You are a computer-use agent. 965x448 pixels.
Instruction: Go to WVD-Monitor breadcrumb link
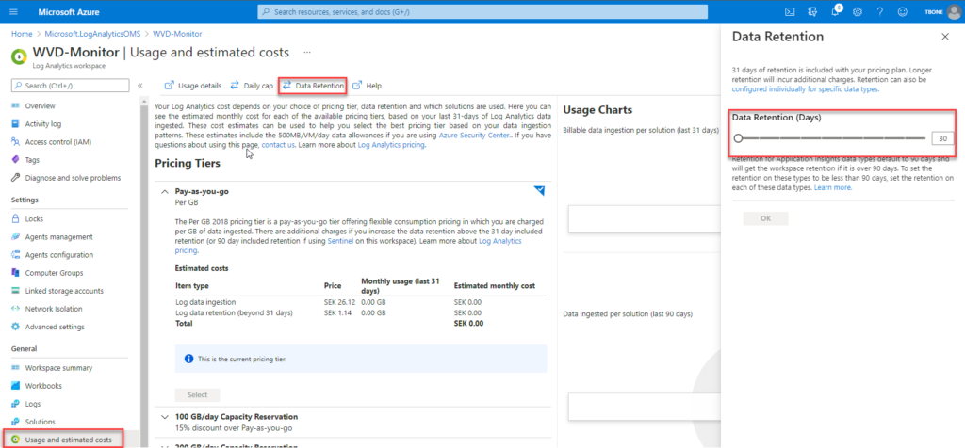pyautogui.click(x=177, y=34)
